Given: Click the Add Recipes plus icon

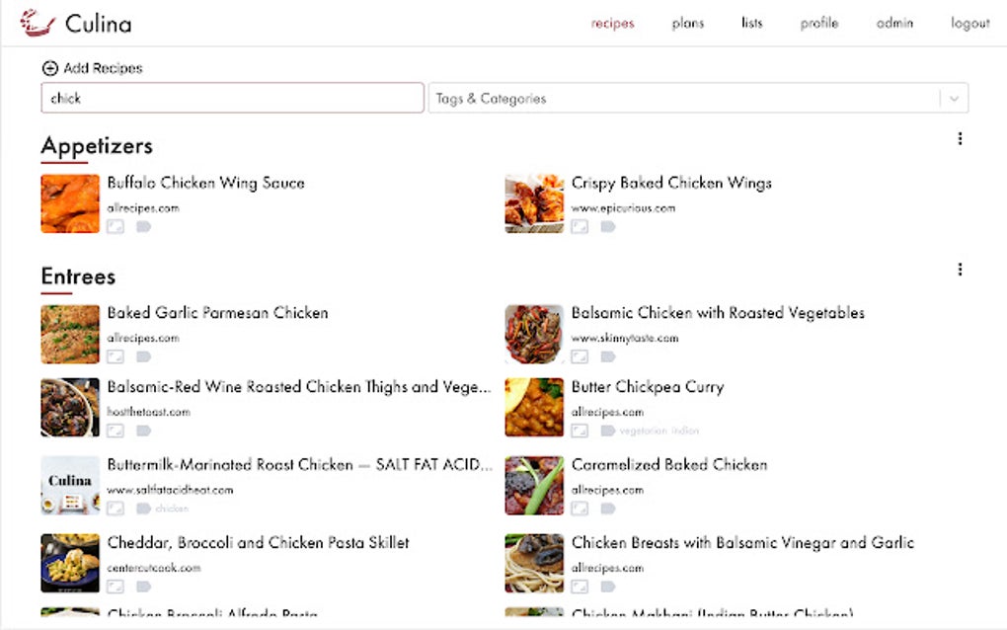Looking at the screenshot, I should pos(49,68).
